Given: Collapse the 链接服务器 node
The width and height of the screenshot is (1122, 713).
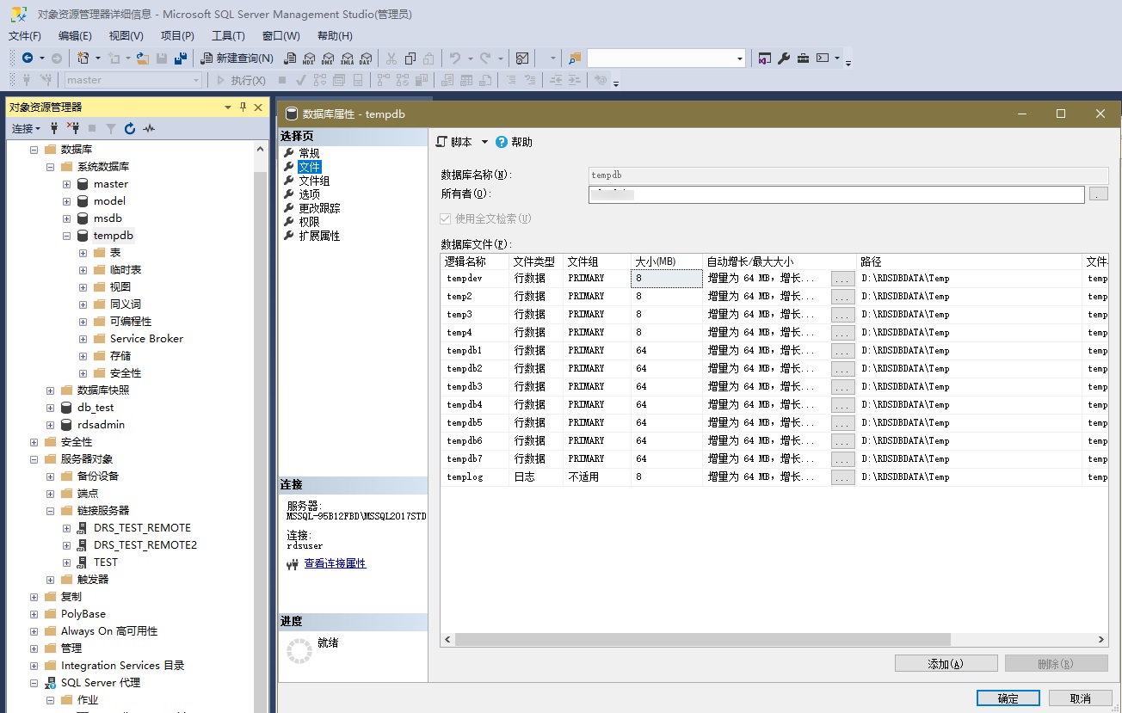Looking at the screenshot, I should (51, 511).
